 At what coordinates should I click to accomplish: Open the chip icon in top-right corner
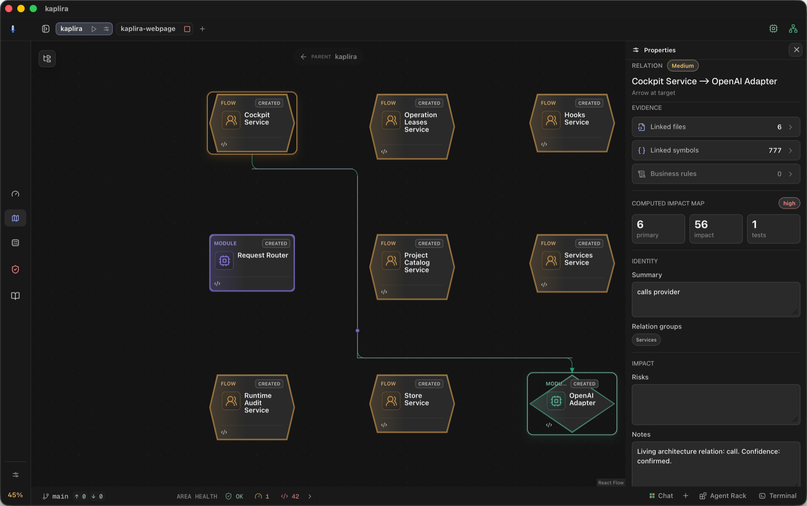click(x=773, y=29)
